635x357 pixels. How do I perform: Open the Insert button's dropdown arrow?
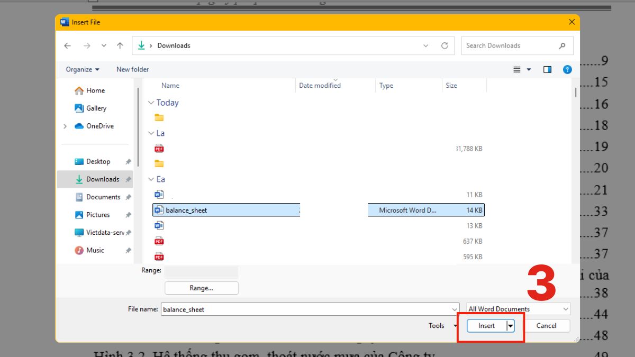[511, 326]
